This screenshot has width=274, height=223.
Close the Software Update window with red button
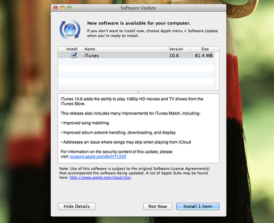[x=56, y=8]
